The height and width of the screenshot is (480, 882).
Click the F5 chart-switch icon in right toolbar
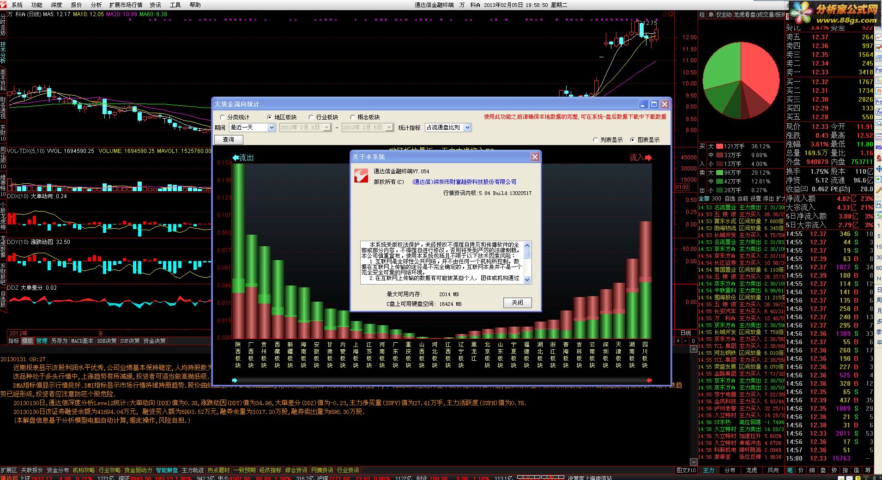click(x=878, y=204)
